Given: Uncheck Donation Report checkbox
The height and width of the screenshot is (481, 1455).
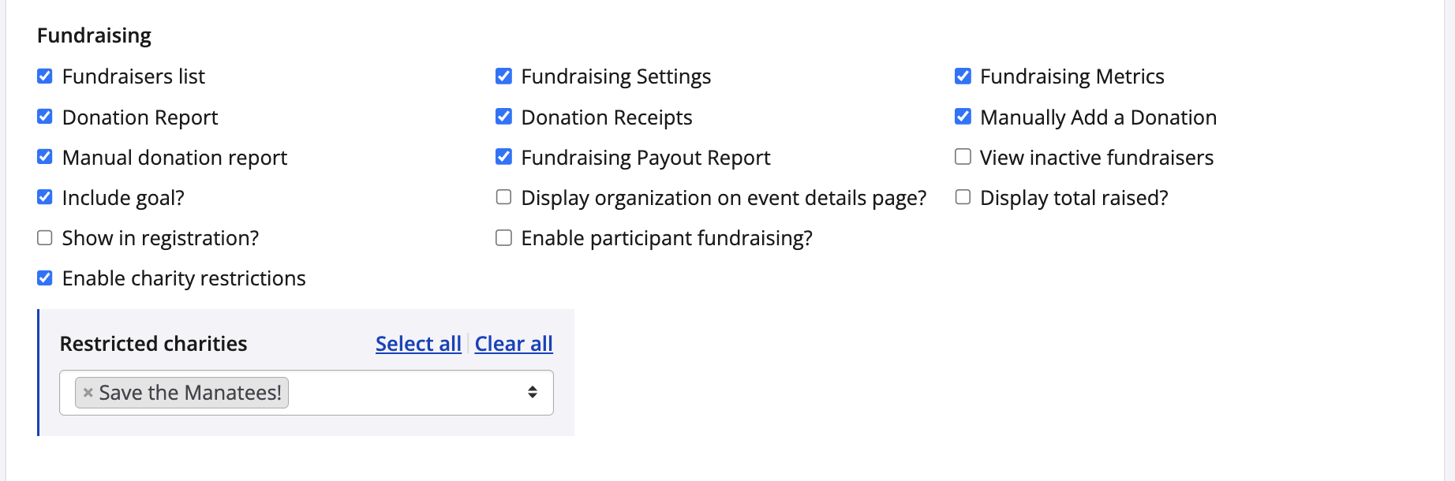Looking at the screenshot, I should point(45,117).
